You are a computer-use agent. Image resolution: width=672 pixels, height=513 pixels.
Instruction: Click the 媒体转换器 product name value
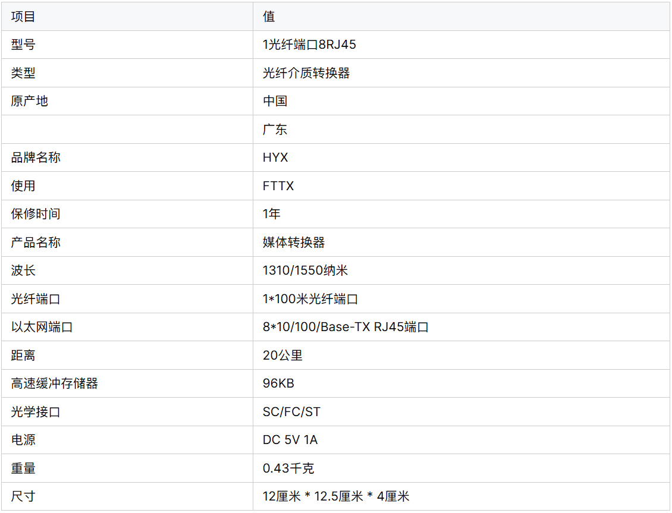coord(294,243)
